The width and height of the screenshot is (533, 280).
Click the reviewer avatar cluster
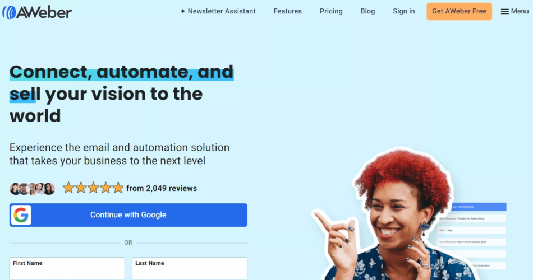[33, 188]
